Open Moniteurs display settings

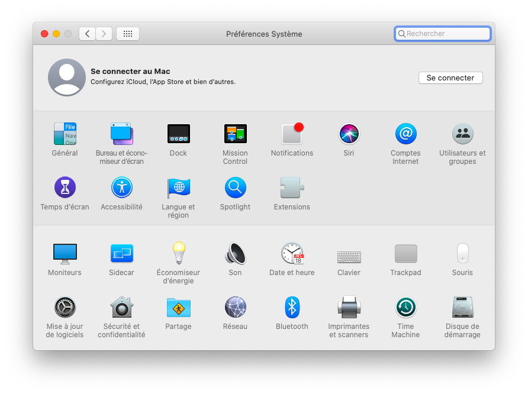(65, 254)
